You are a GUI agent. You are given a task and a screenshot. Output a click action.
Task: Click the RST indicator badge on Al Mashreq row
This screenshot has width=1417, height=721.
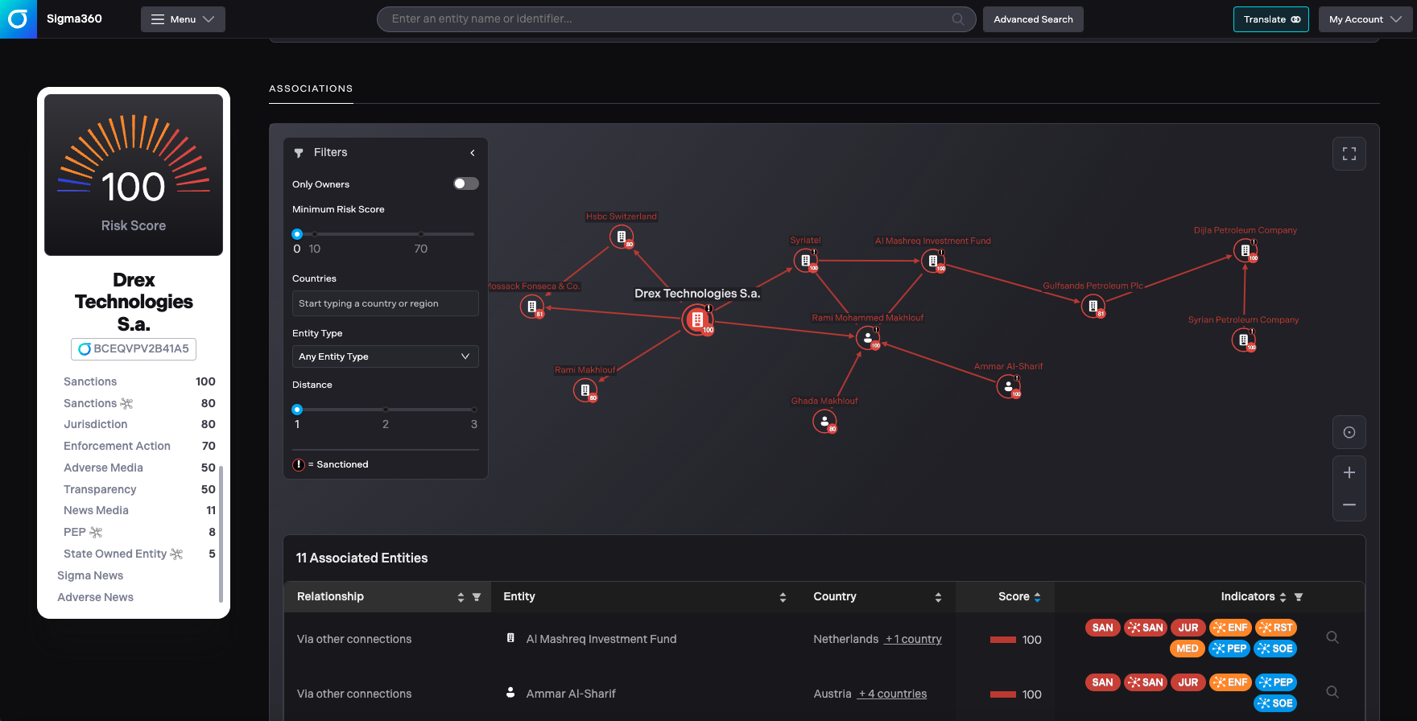[x=1276, y=628]
